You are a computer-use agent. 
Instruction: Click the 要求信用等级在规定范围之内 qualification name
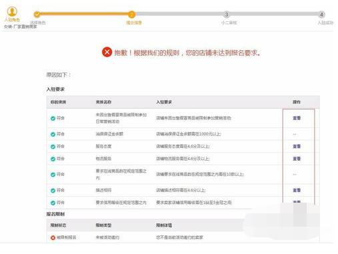click(121, 203)
